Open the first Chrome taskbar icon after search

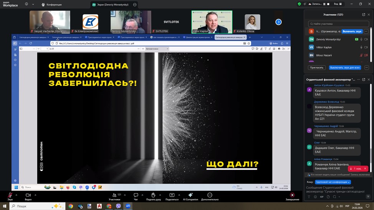click(x=71, y=206)
